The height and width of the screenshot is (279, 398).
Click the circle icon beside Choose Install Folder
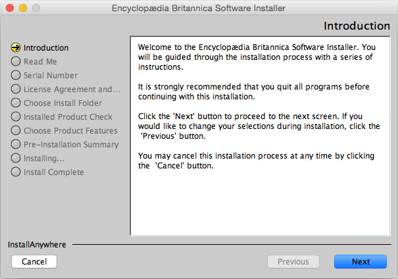(16, 103)
